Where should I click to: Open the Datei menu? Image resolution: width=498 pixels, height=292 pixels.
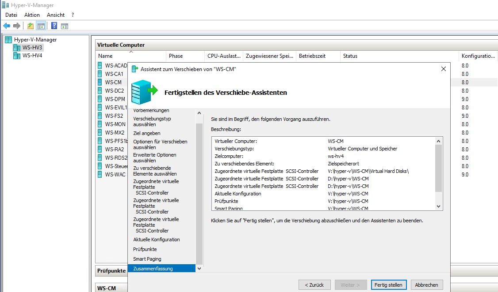[11, 15]
